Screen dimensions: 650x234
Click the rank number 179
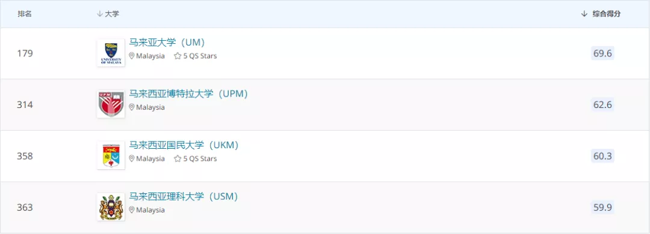[x=25, y=53]
